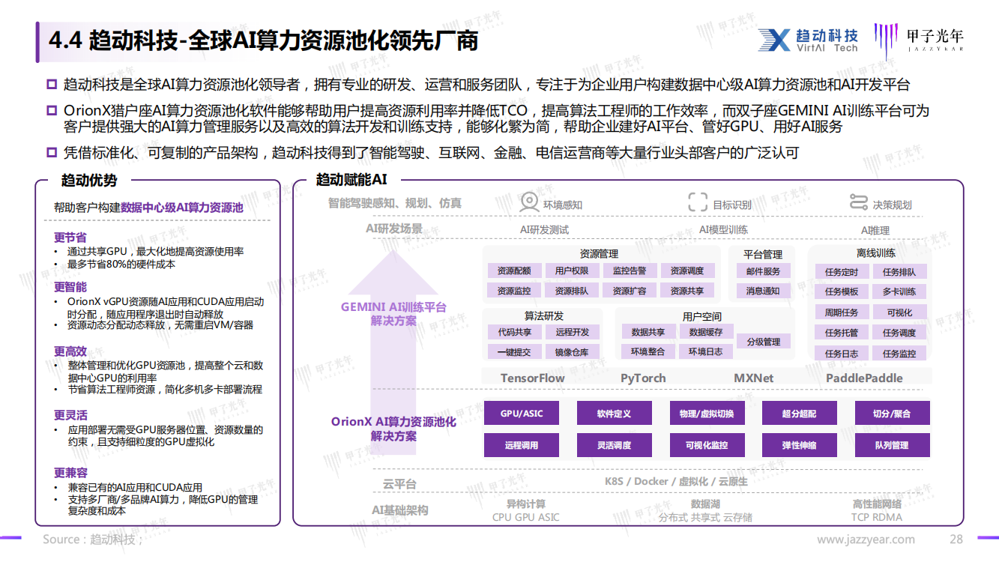Click the TensorFlow framework label
999x562 pixels.
click(533, 378)
